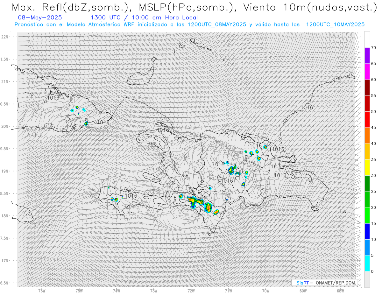Screen dimensions: 382x295
Task: Select the cyan 0–5 dBZ legend swatch
Action: [x=367, y=263]
